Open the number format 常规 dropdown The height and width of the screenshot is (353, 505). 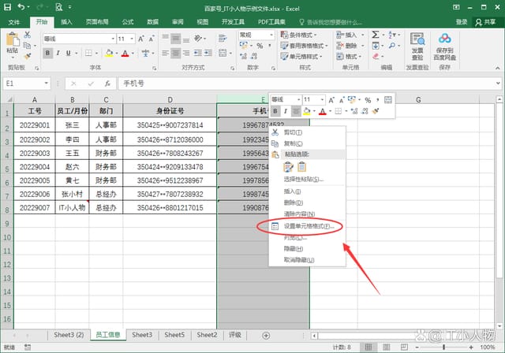271,35
